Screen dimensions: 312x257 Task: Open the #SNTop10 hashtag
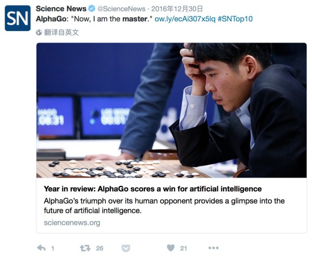(x=235, y=19)
